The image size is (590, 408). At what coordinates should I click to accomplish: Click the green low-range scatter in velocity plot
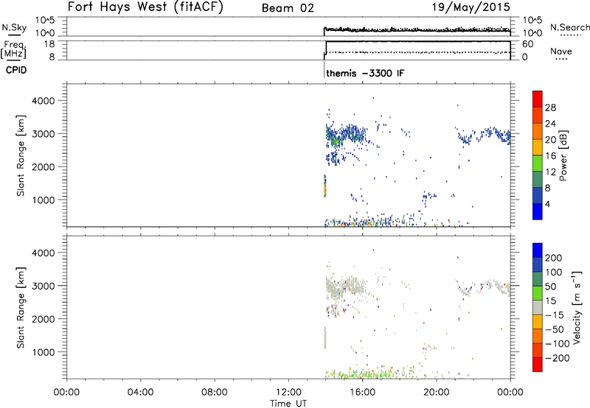click(372, 374)
